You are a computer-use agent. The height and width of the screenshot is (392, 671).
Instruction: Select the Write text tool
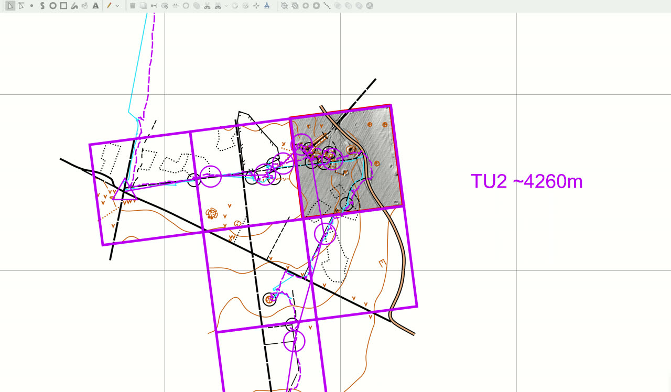click(x=95, y=6)
